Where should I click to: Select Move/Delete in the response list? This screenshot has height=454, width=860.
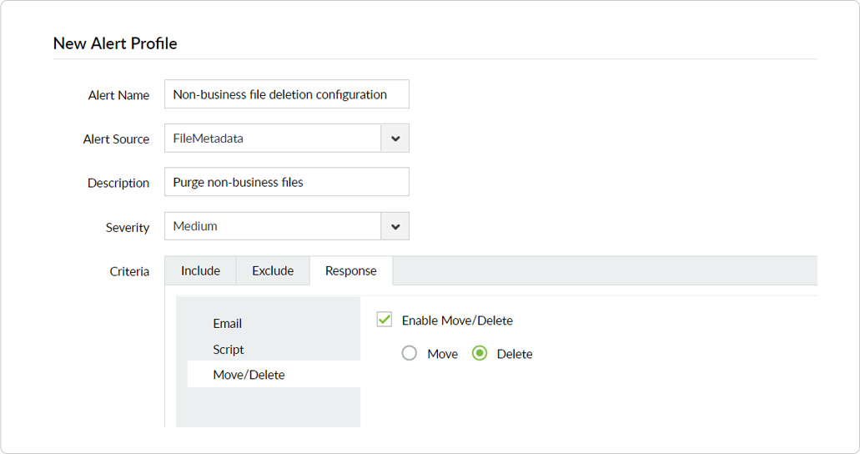(x=249, y=375)
